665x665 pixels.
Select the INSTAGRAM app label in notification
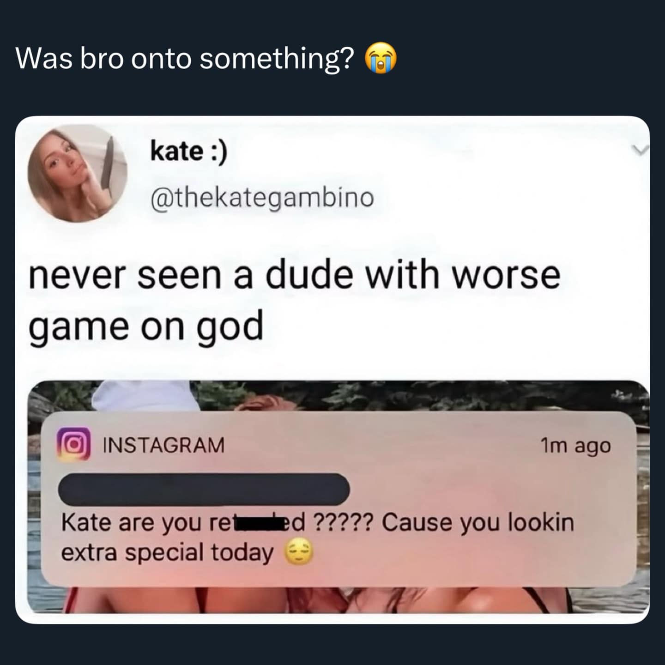163,445
